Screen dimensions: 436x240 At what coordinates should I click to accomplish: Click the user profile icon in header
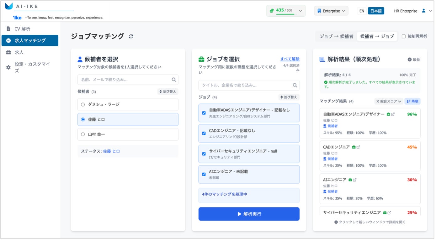(423, 11)
